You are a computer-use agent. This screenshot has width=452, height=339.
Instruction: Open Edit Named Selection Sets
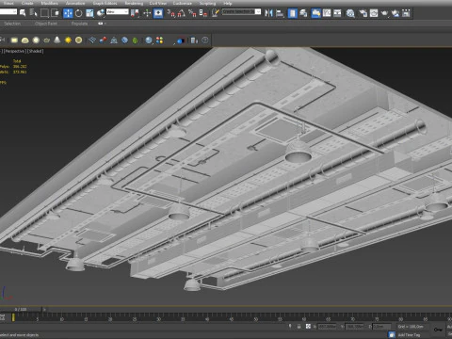point(216,13)
